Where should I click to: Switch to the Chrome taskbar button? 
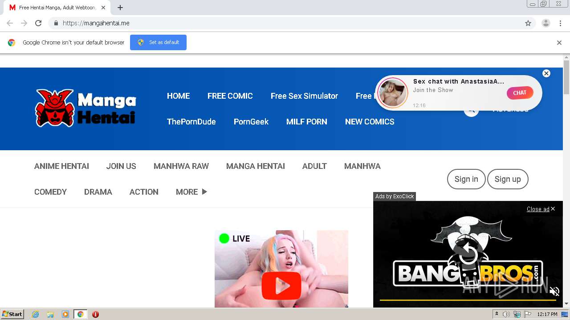(80, 314)
